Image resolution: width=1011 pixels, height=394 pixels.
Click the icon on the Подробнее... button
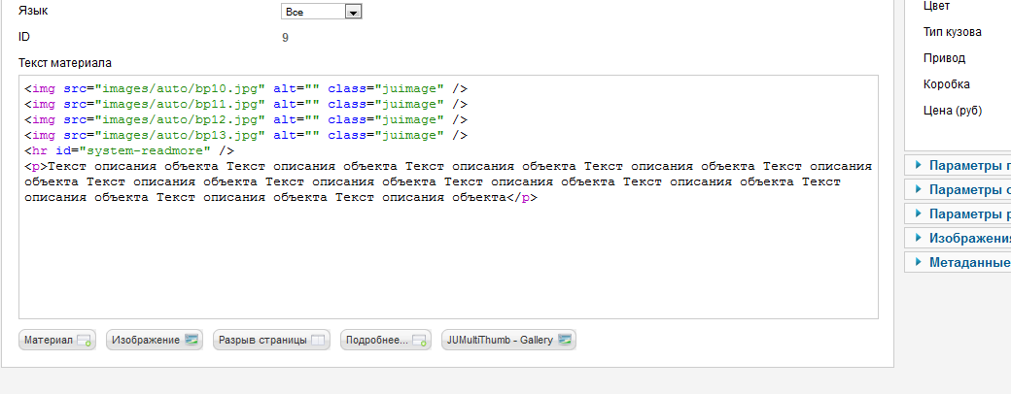419,341
